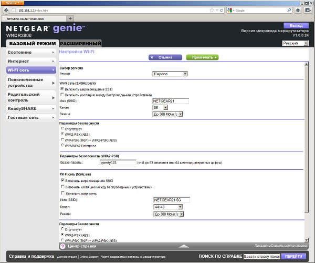315x263 pixels.
Task: Switch to the РАСШИРЕННЫЙ tab
Action: pyautogui.click(x=80, y=44)
